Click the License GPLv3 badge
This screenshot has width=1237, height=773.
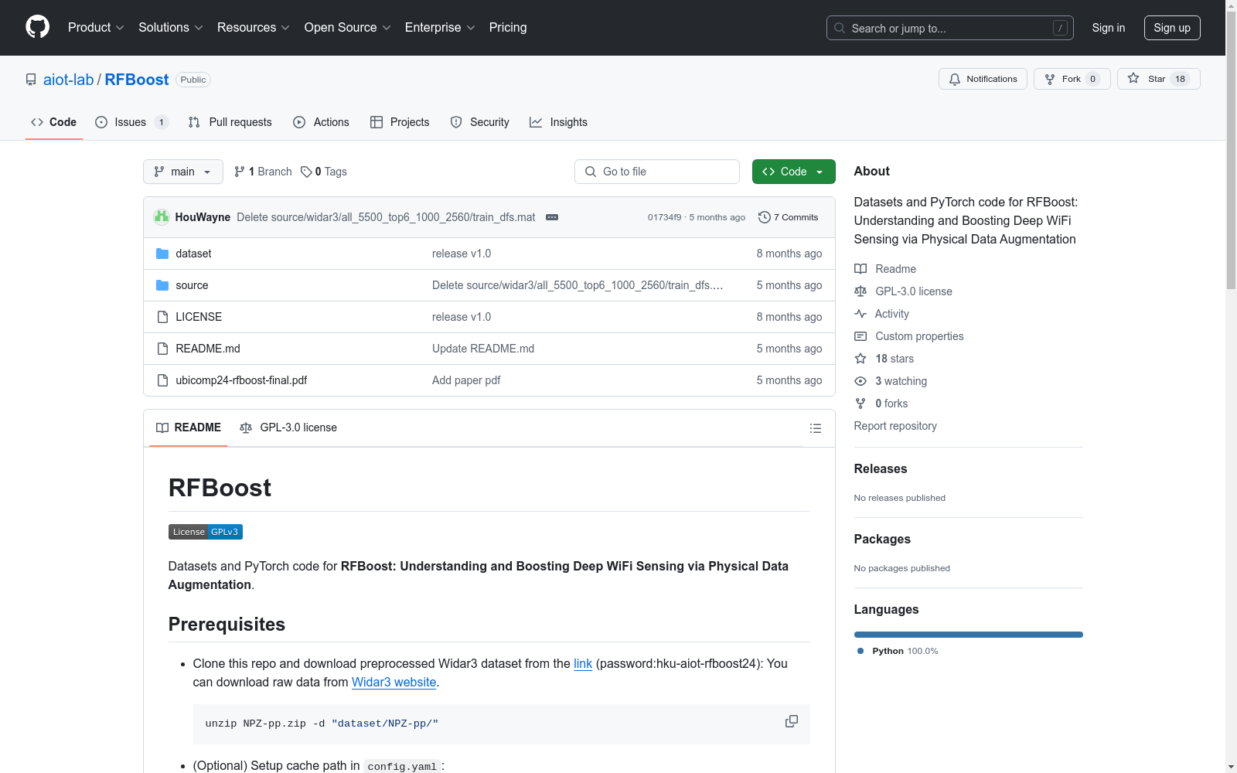(x=206, y=532)
